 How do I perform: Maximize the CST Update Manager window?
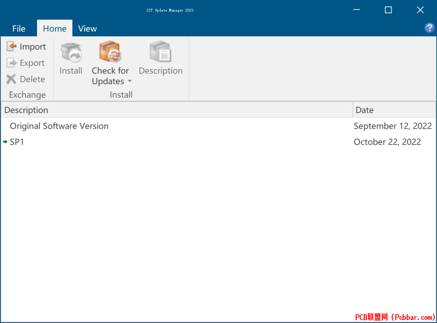click(x=388, y=10)
